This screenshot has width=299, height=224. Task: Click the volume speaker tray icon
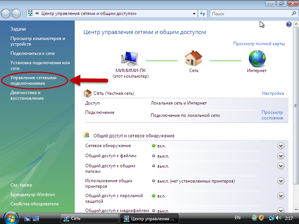278,218
